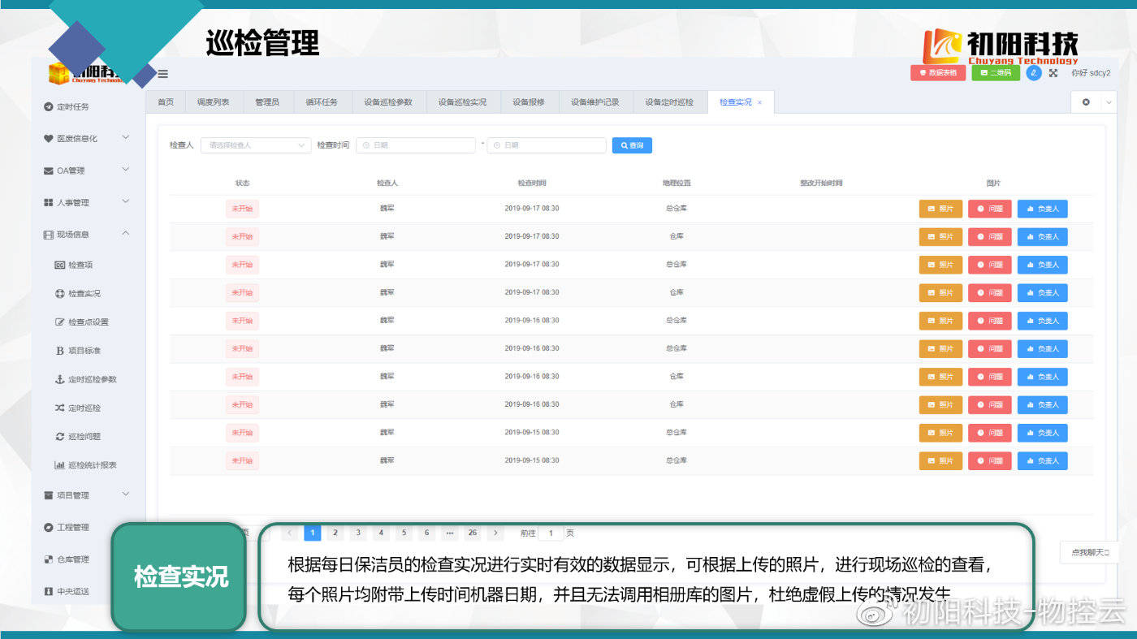Switch to the 设备报修 tab
The height and width of the screenshot is (639, 1137).
point(529,102)
